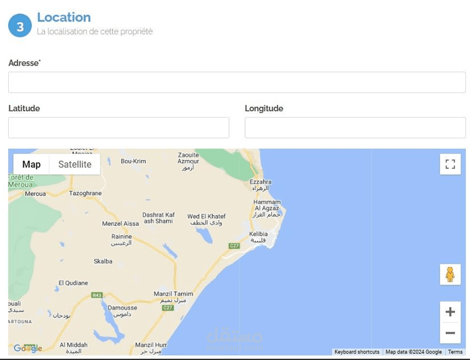Click the Google logo on map

pos(28,349)
